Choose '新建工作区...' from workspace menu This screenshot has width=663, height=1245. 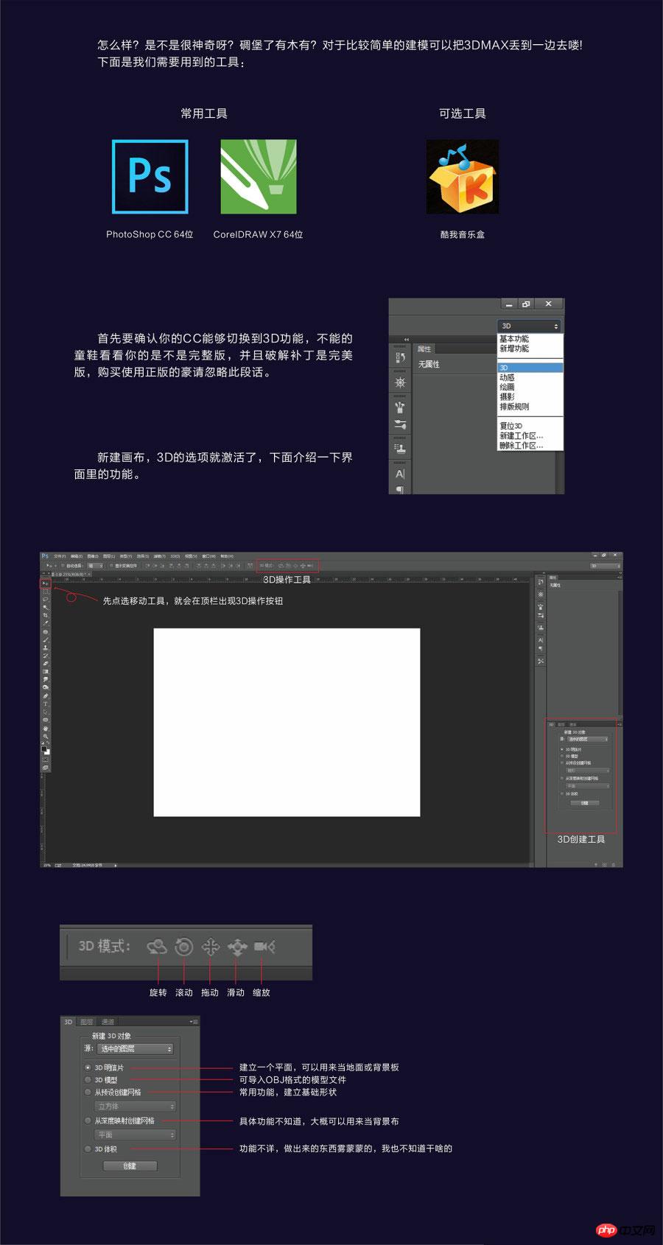point(521,435)
